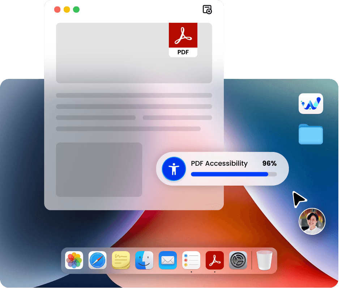346x288 pixels.
Task: Open Stickies notes in the dock
Action: pos(121,260)
